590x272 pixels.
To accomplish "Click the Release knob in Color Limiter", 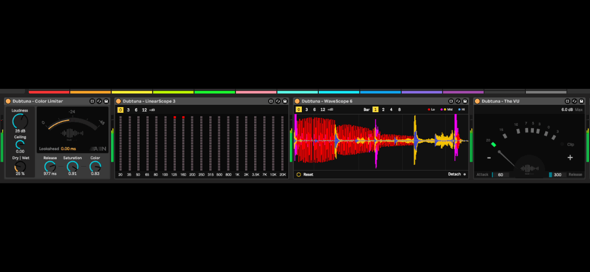I will tap(50, 167).
